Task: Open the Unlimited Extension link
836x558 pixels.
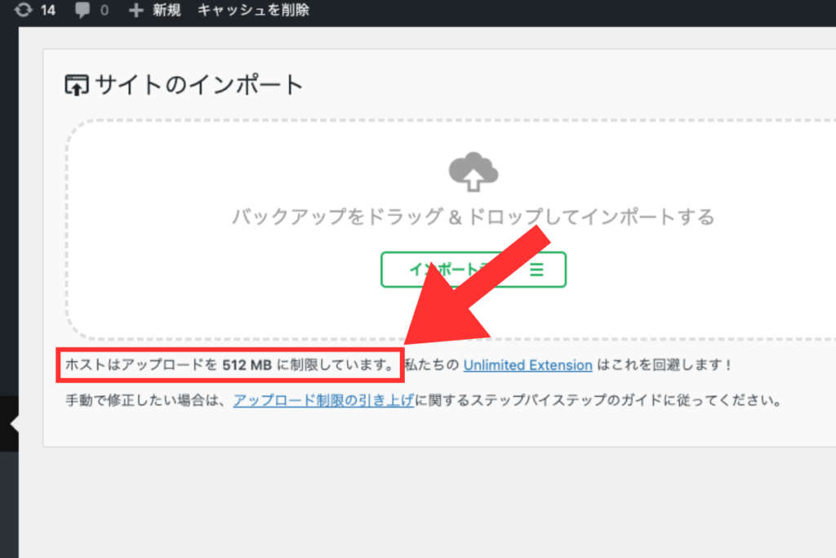Action: pyautogui.click(x=527, y=364)
